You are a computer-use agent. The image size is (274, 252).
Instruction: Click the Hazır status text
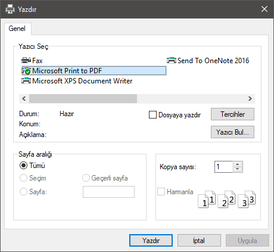(x=67, y=114)
